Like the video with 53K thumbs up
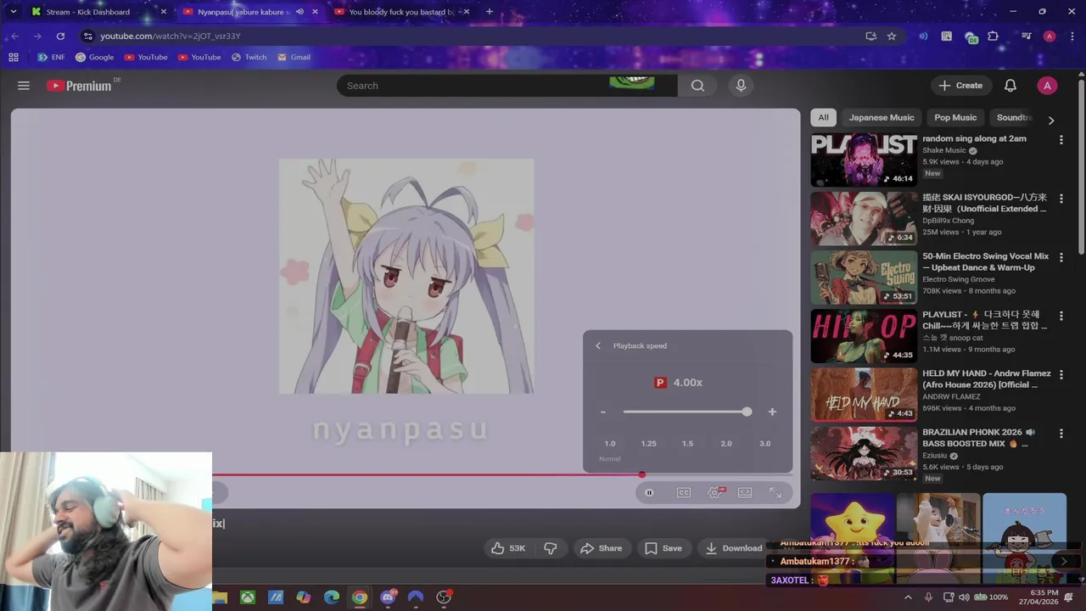 click(x=507, y=548)
